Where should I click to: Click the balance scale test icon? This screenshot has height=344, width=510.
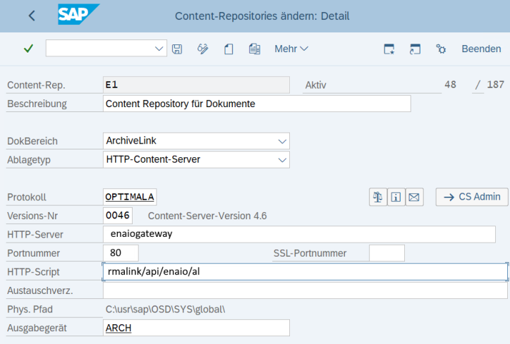pyautogui.click(x=377, y=197)
